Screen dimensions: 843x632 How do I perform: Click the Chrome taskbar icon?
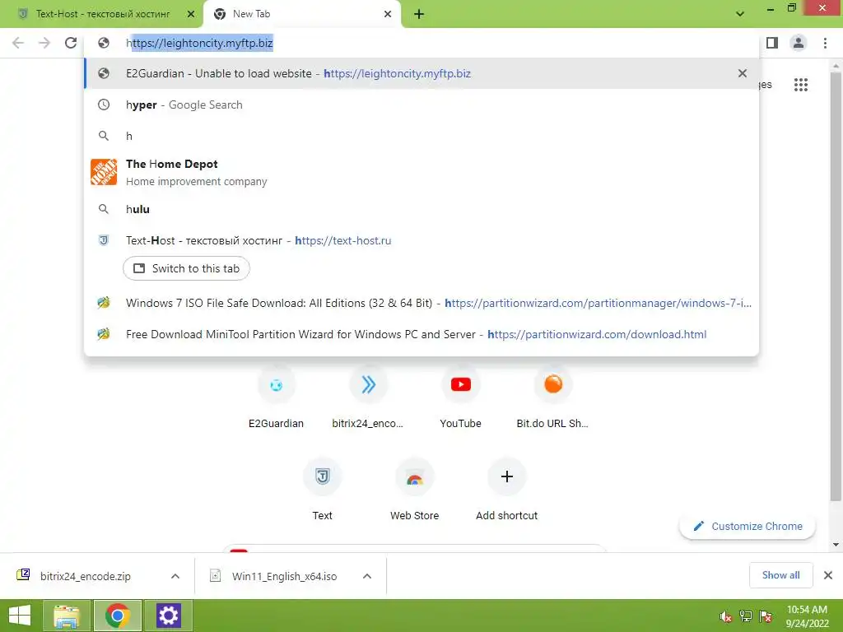point(118,616)
